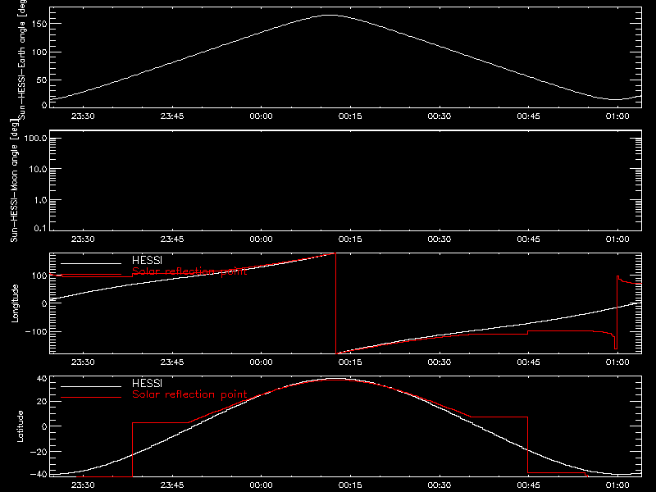This screenshot has width=656, height=492.
Task: Click 01:00 time label under Earth angle plot
Action: coord(617,116)
